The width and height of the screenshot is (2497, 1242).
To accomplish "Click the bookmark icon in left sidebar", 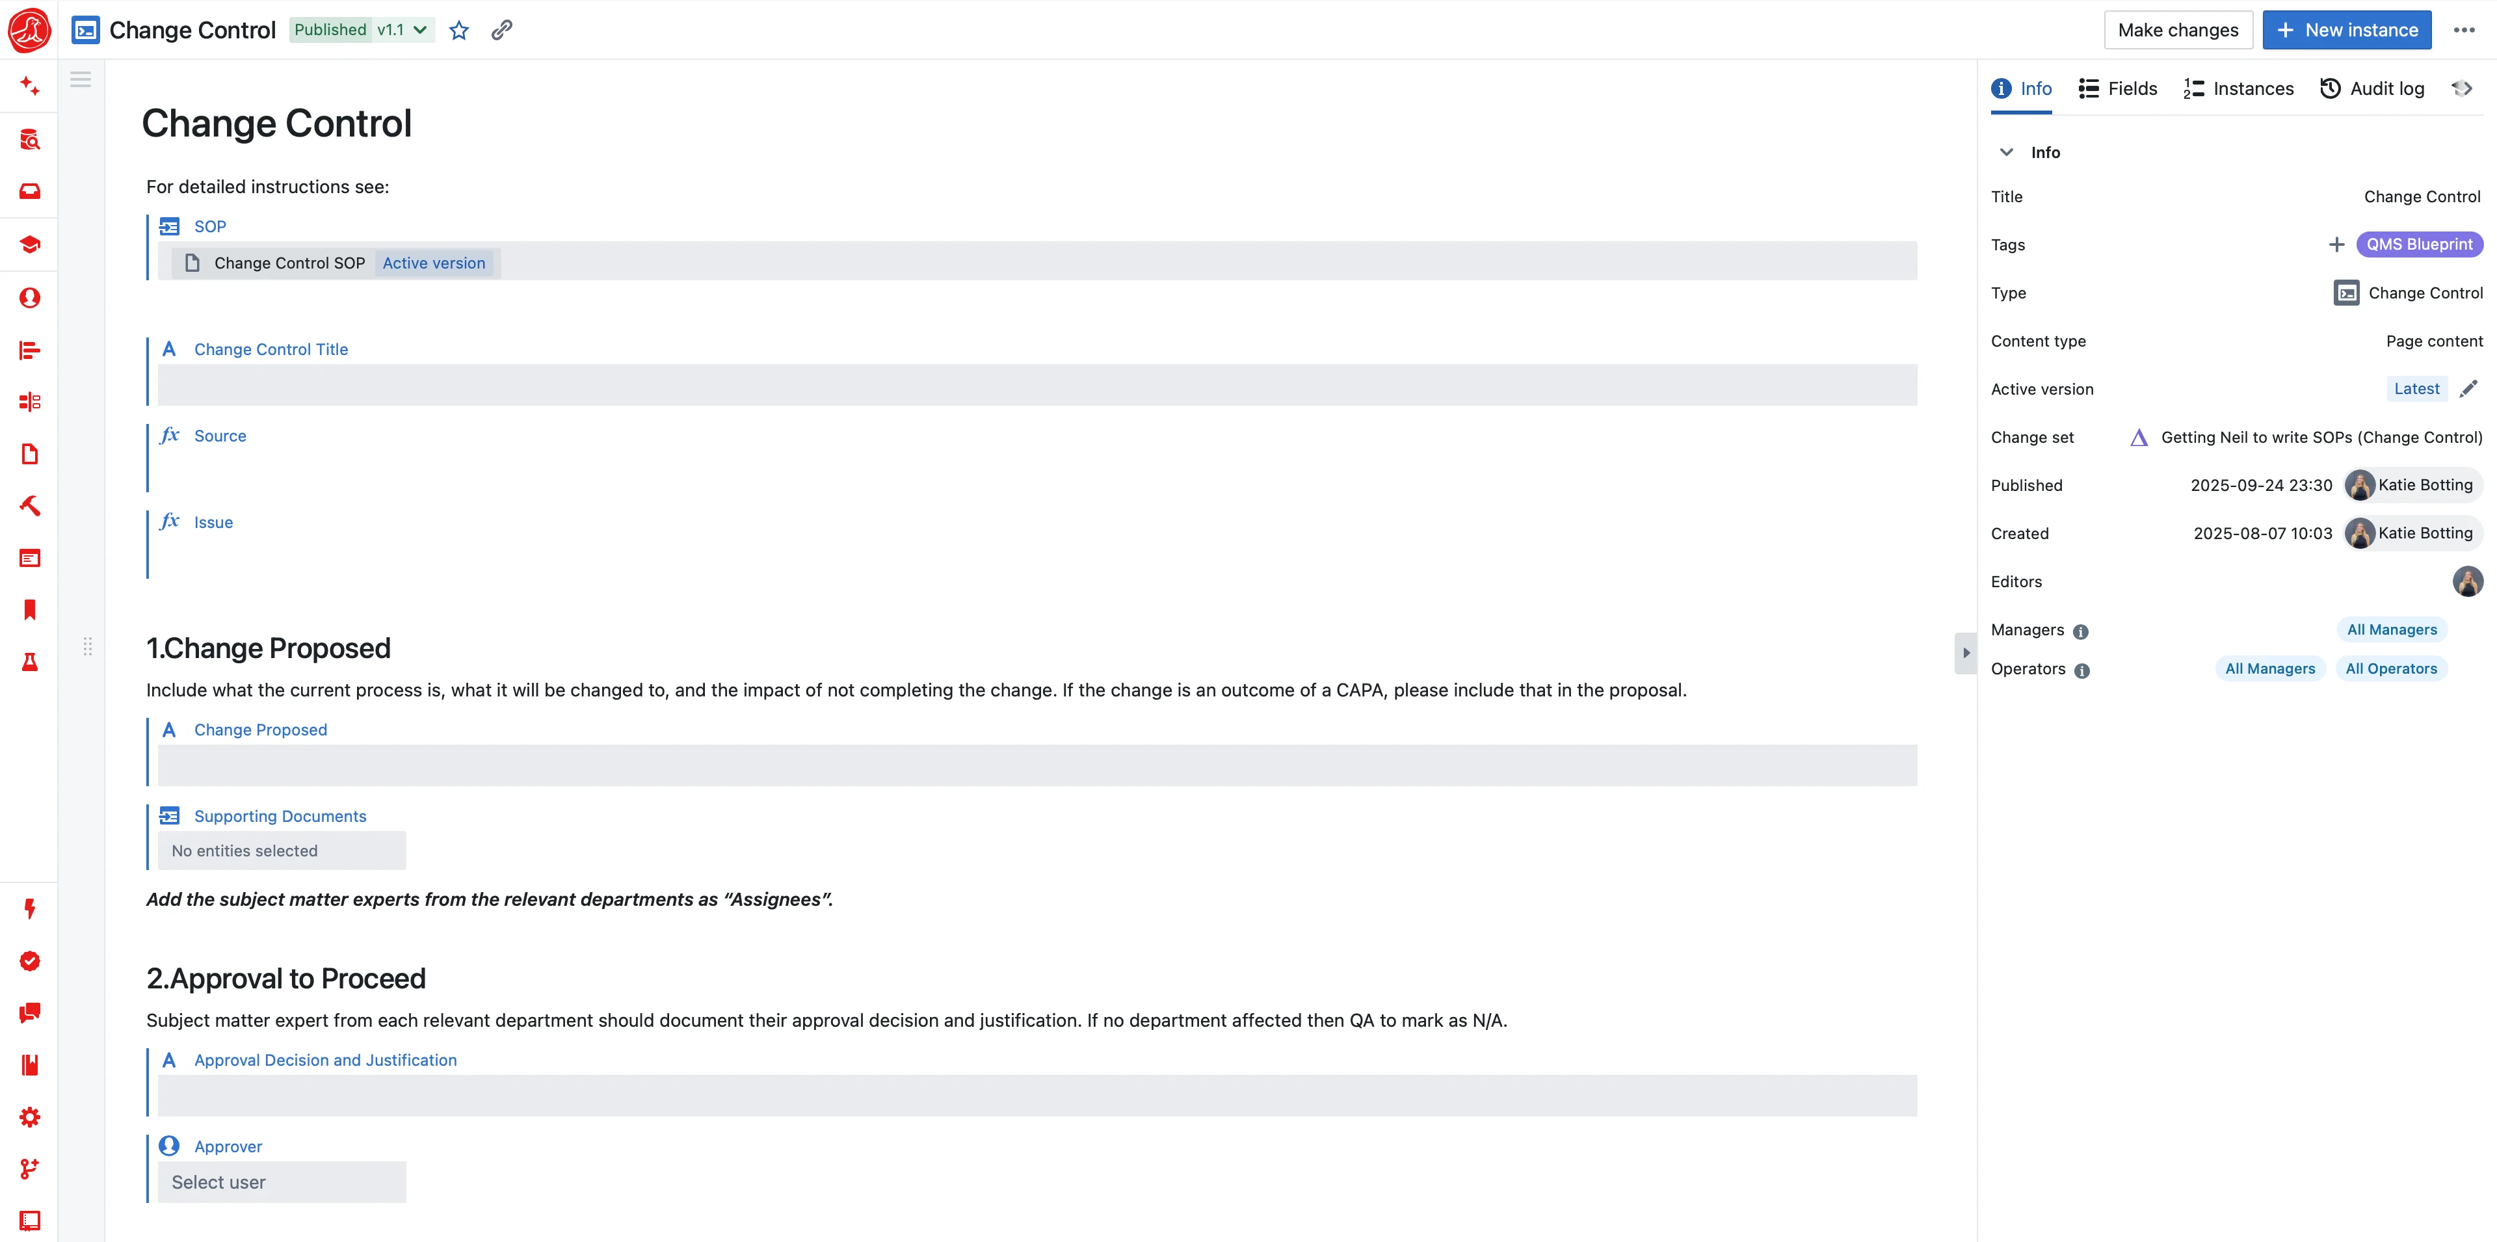I will coord(30,610).
